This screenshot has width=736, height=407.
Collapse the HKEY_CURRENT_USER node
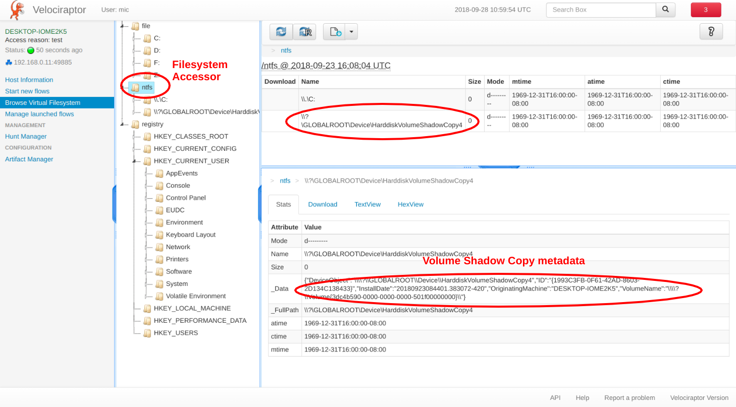[x=134, y=161]
